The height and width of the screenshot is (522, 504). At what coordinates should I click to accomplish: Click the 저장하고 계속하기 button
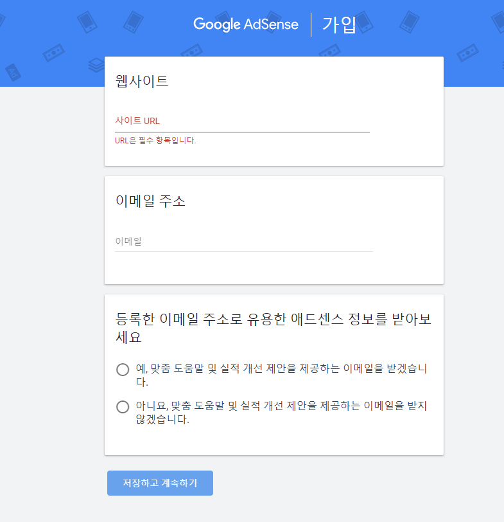[160, 483]
